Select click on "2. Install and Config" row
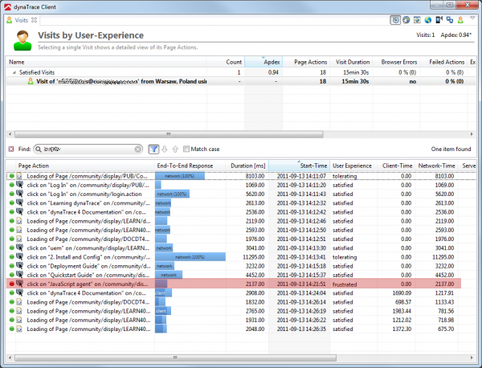The image size is (482, 368). click(241, 257)
